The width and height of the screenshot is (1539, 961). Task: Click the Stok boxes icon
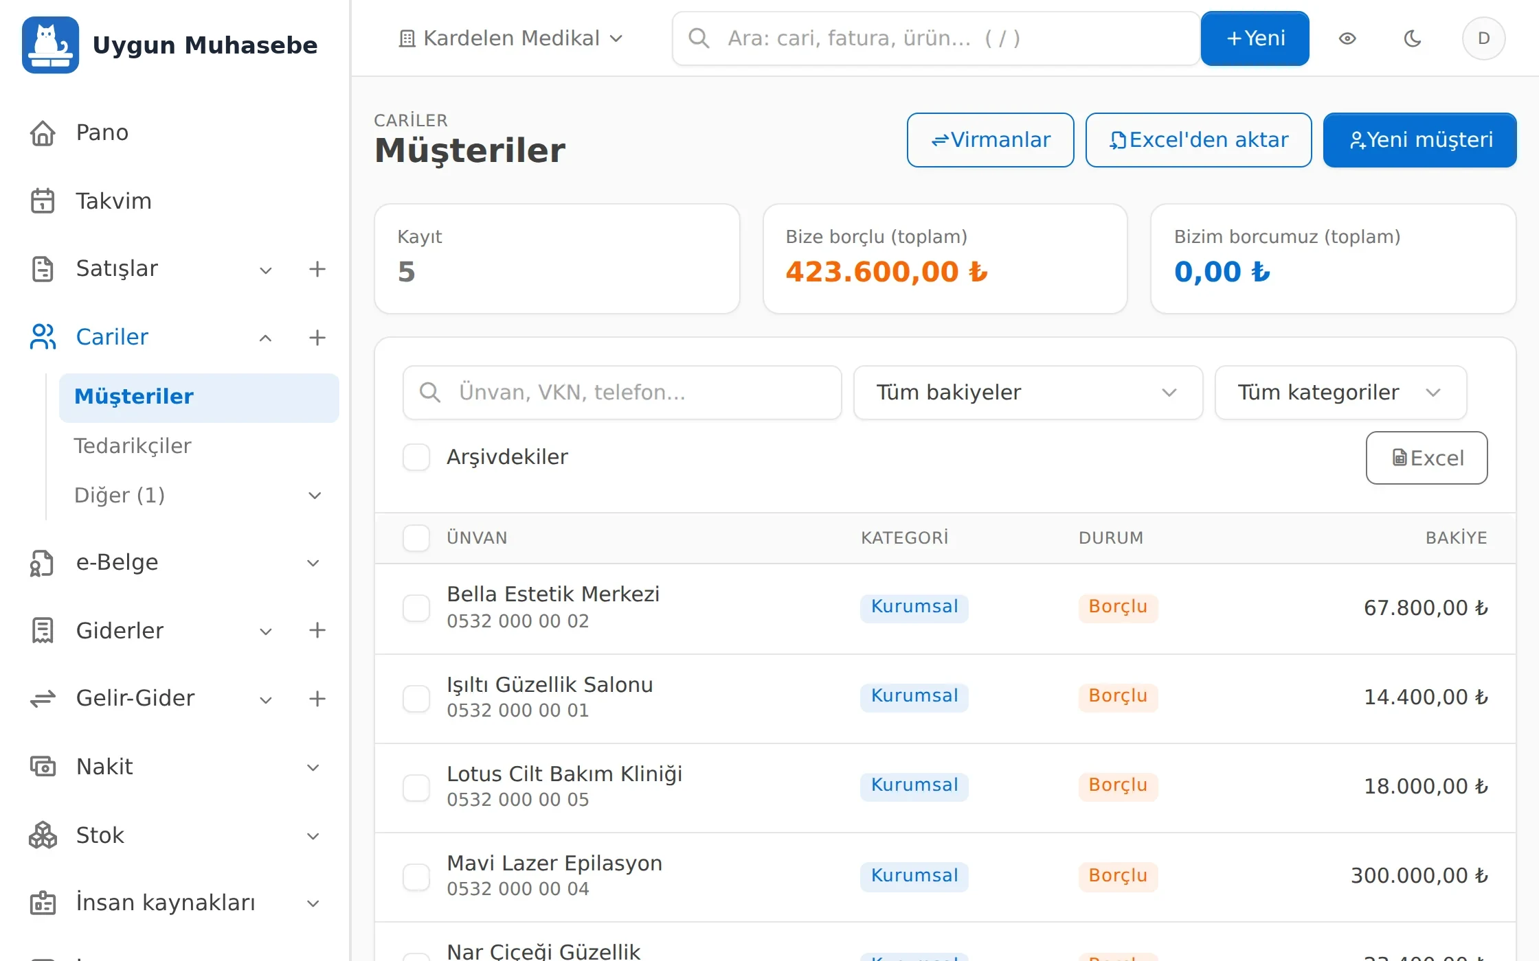coord(43,835)
